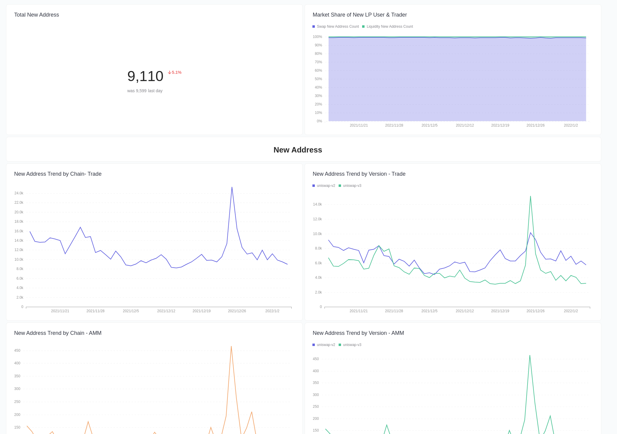This screenshot has height=434, width=617.
Task: Click the uniswap-v2 legend marker in Trade version chart
Action: (x=313, y=186)
